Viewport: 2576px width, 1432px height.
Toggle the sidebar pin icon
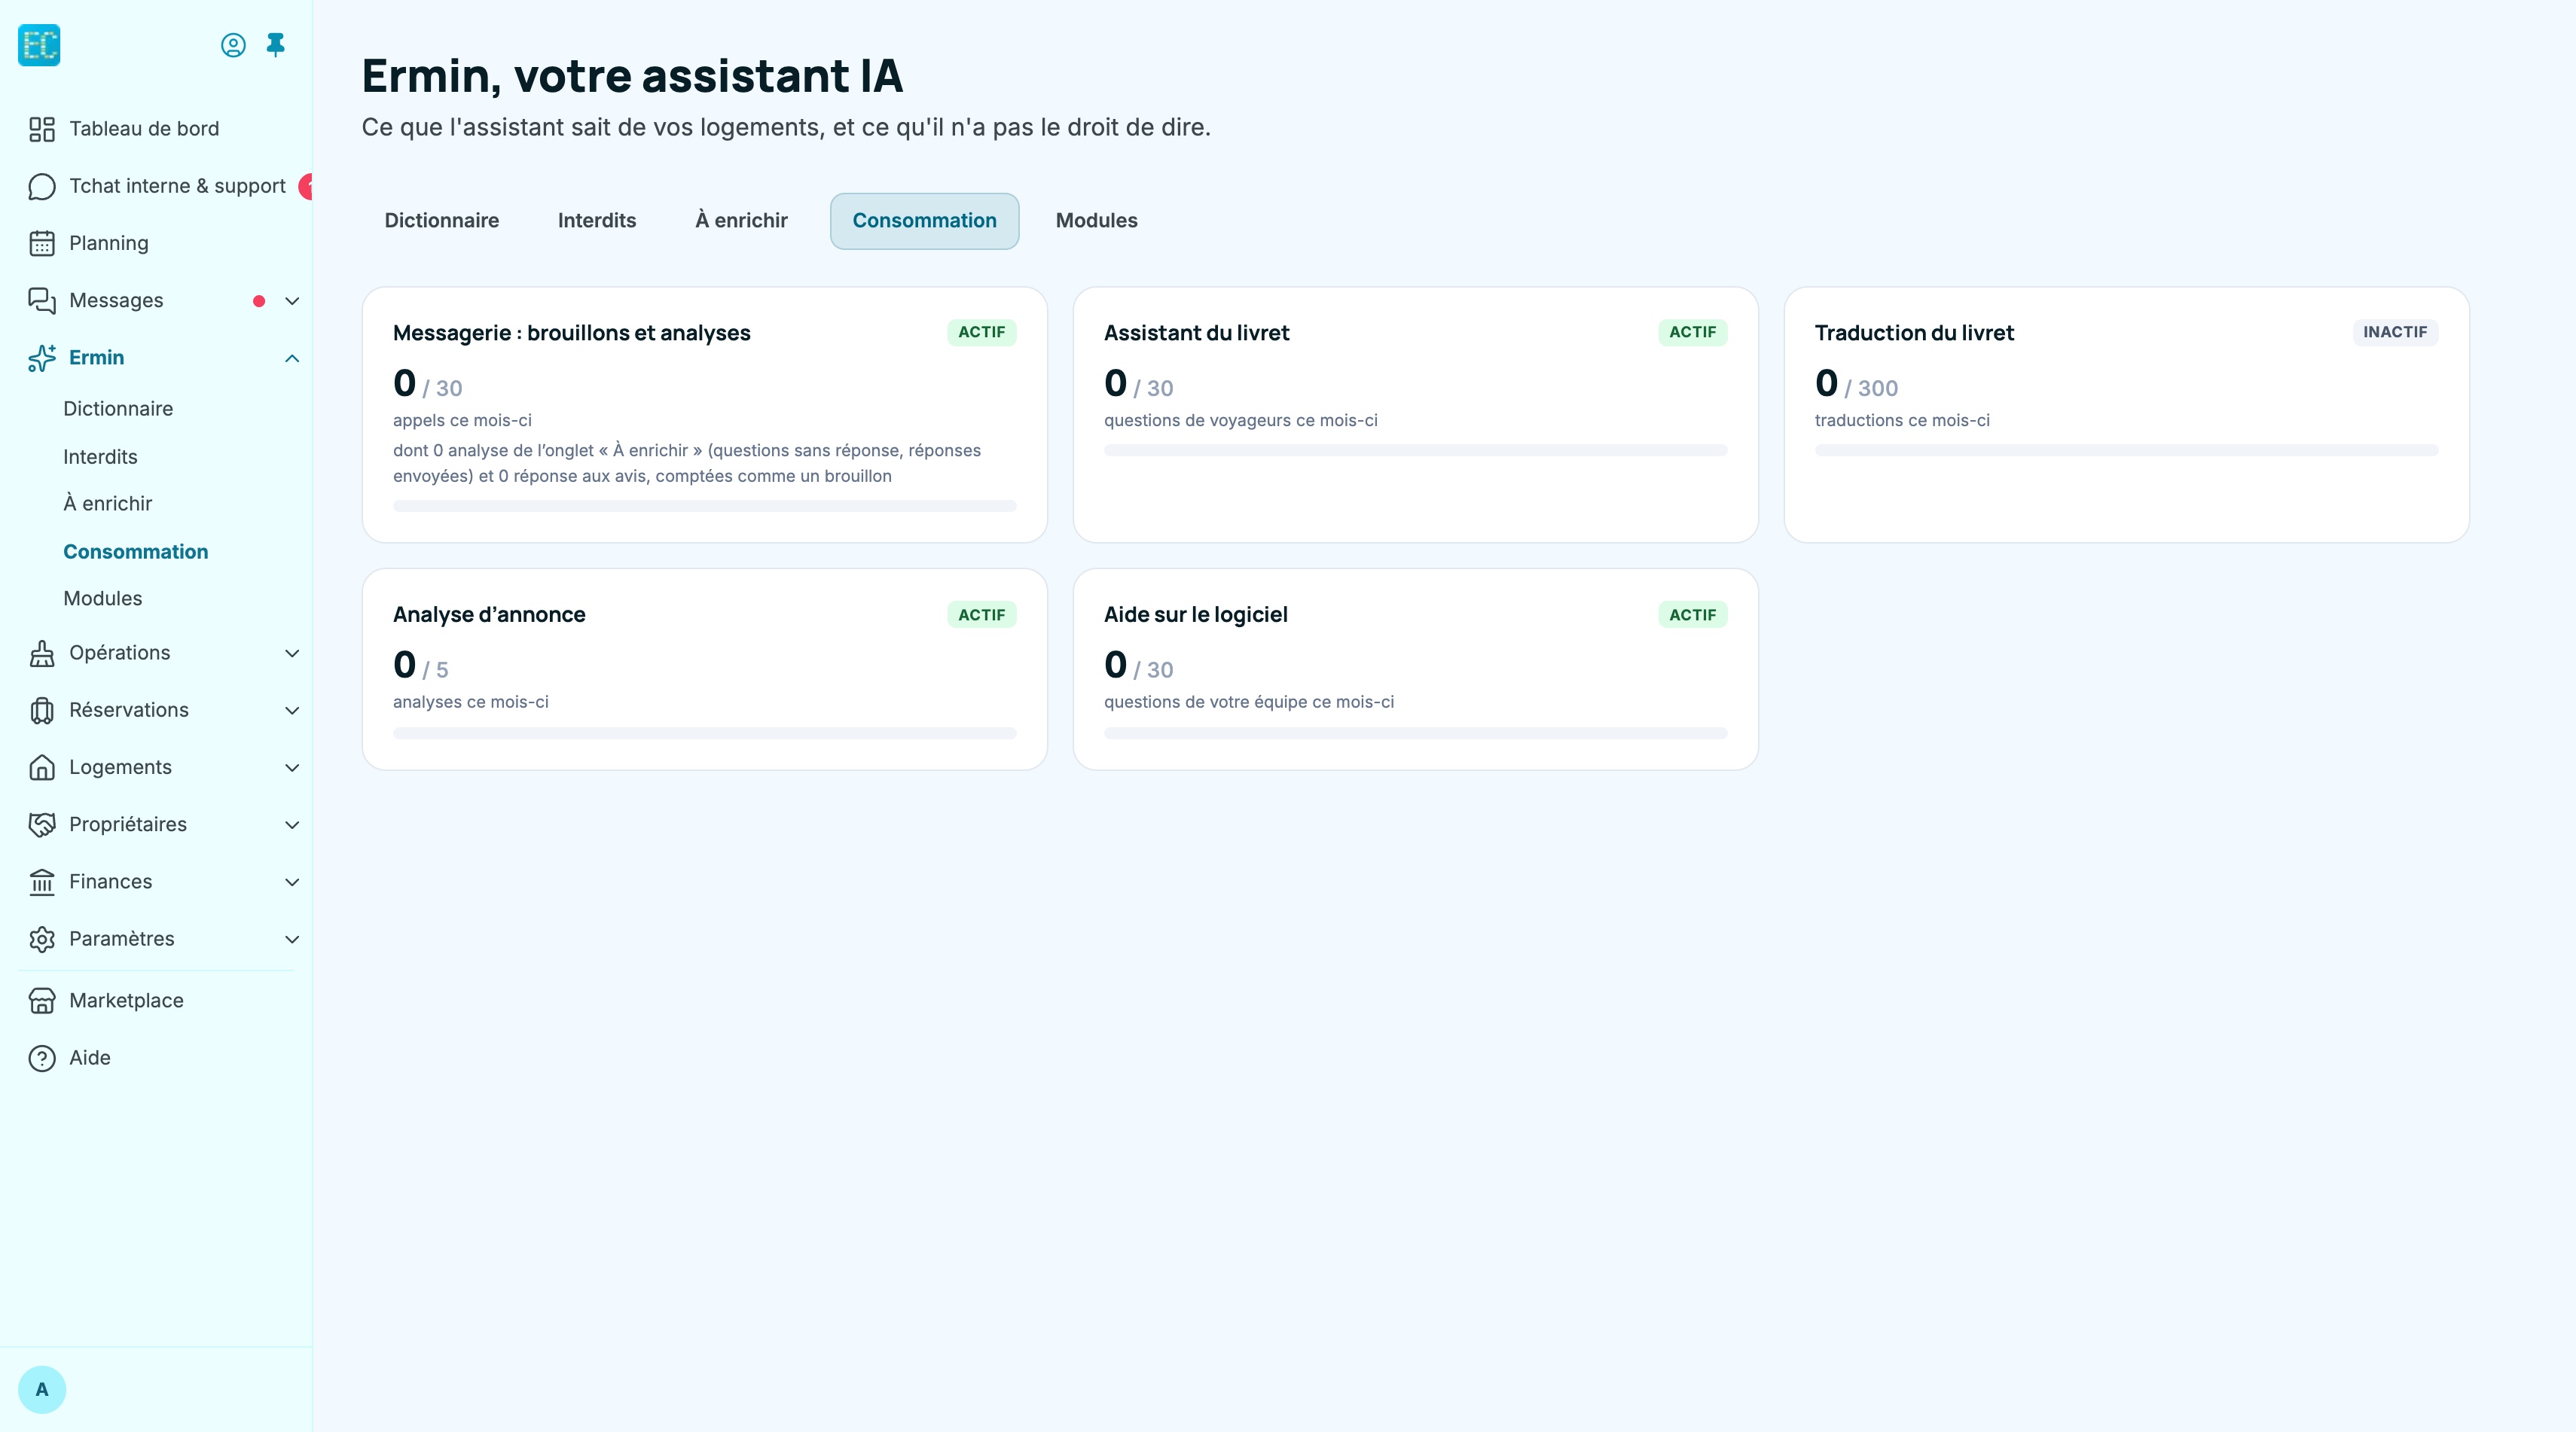(276, 45)
